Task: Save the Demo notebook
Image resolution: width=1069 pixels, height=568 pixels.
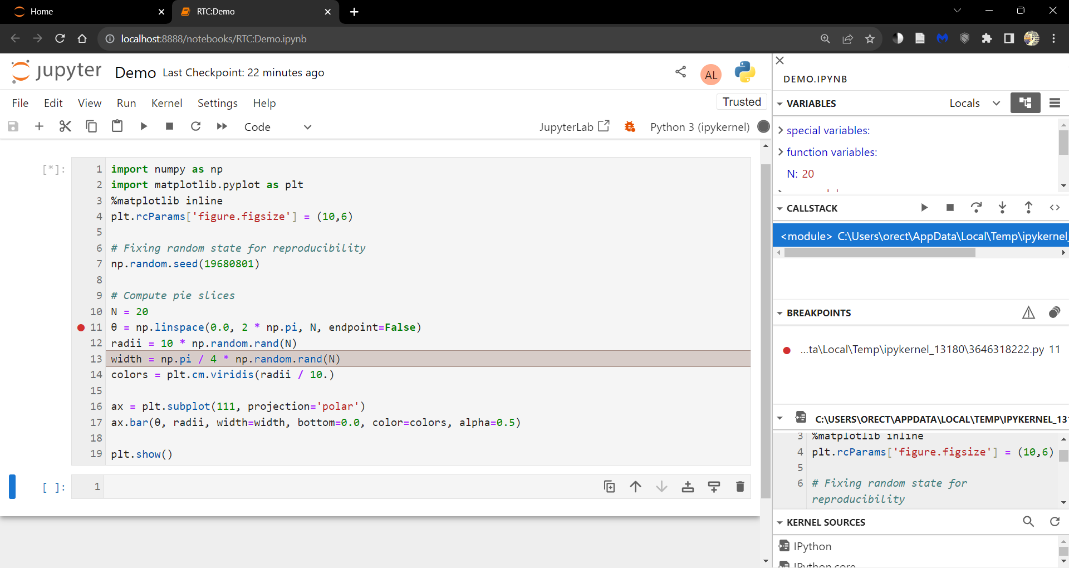Action: point(13,126)
